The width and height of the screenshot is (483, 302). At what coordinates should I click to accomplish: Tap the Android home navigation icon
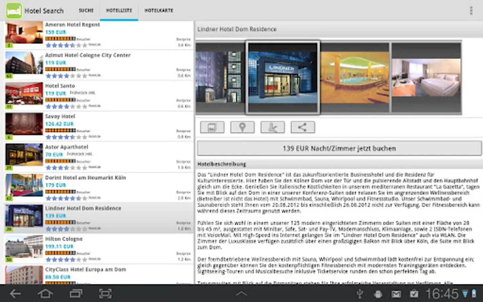click(45, 294)
